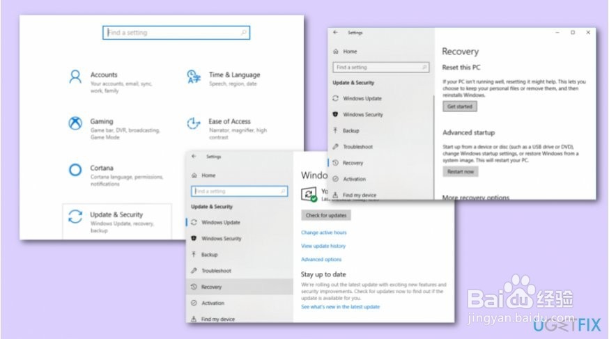The image size is (609, 339).
Task: Click Find my device icon in Recovery window
Action: click(x=335, y=195)
